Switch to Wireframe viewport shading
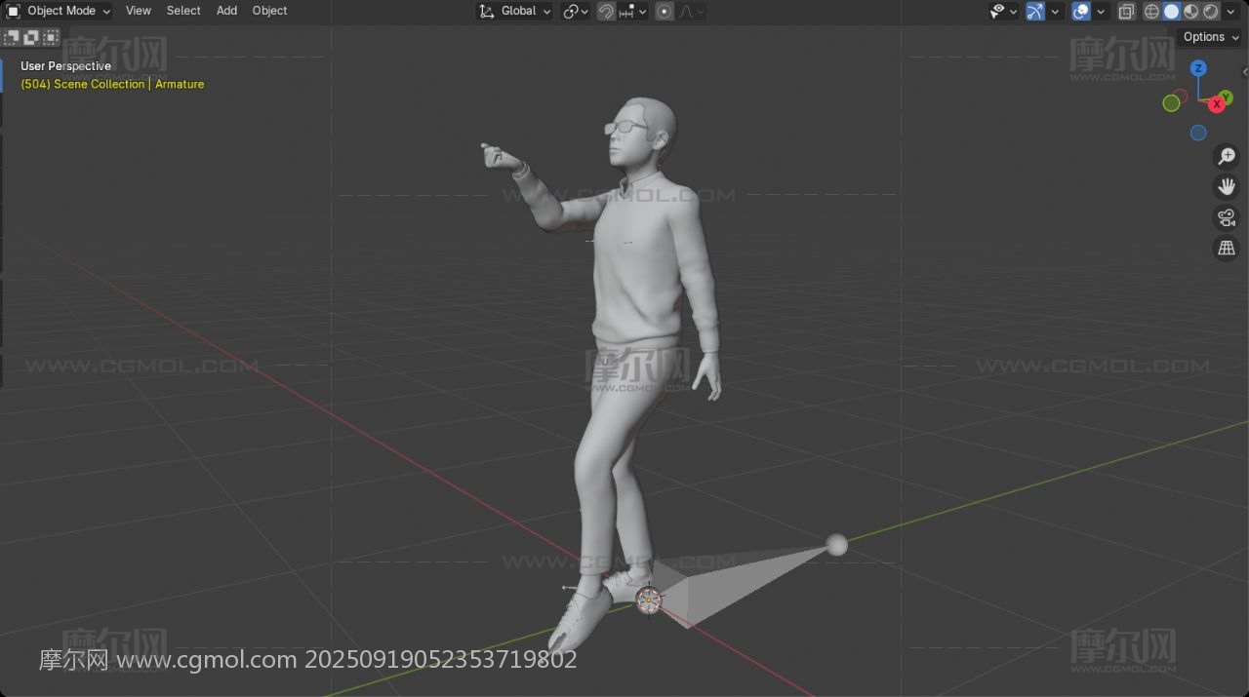The width and height of the screenshot is (1249, 697). (1151, 11)
